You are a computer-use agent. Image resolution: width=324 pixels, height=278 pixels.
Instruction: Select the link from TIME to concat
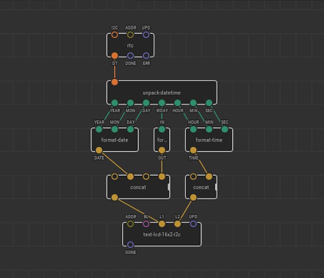(201, 164)
